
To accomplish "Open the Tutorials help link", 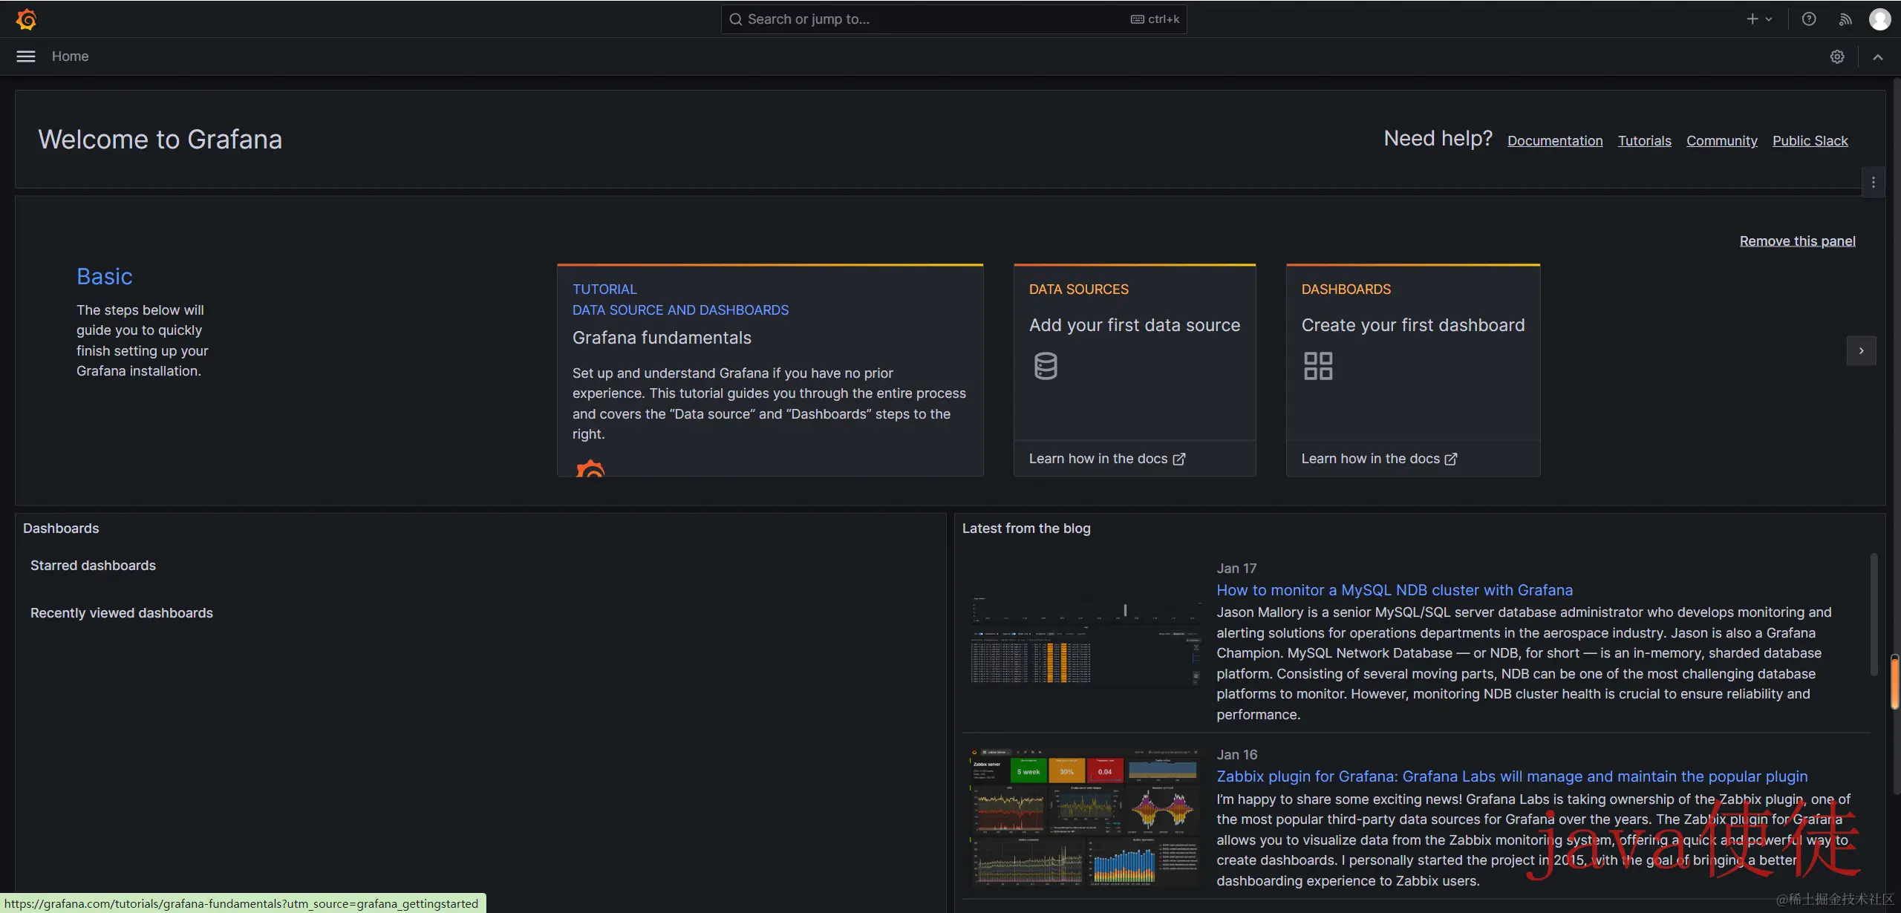I will click(1645, 141).
